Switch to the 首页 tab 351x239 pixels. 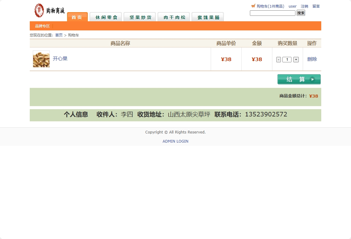pyautogui.click(x=77, y=17)
